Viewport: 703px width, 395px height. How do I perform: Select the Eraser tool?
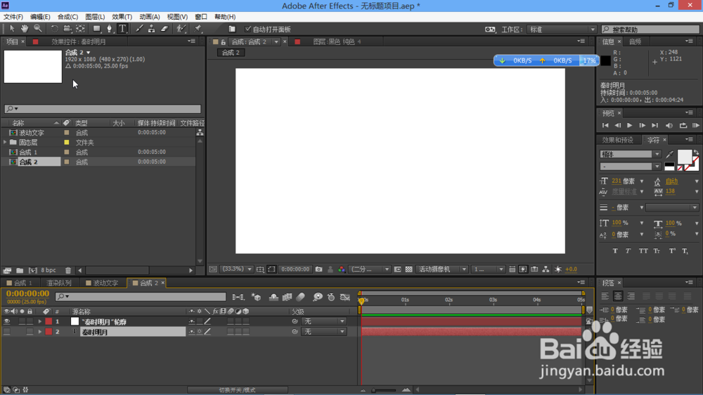[165, 29]
